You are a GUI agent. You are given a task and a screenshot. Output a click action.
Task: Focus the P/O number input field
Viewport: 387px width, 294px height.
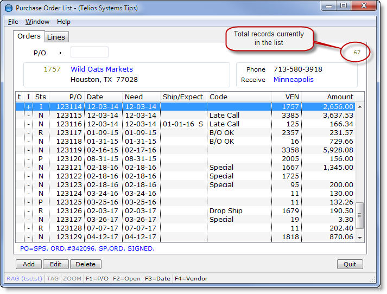(x=90, y=53)
